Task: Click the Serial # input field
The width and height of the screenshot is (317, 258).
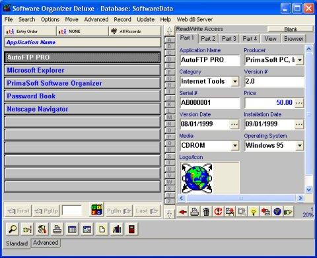Action: click(210, 103)
